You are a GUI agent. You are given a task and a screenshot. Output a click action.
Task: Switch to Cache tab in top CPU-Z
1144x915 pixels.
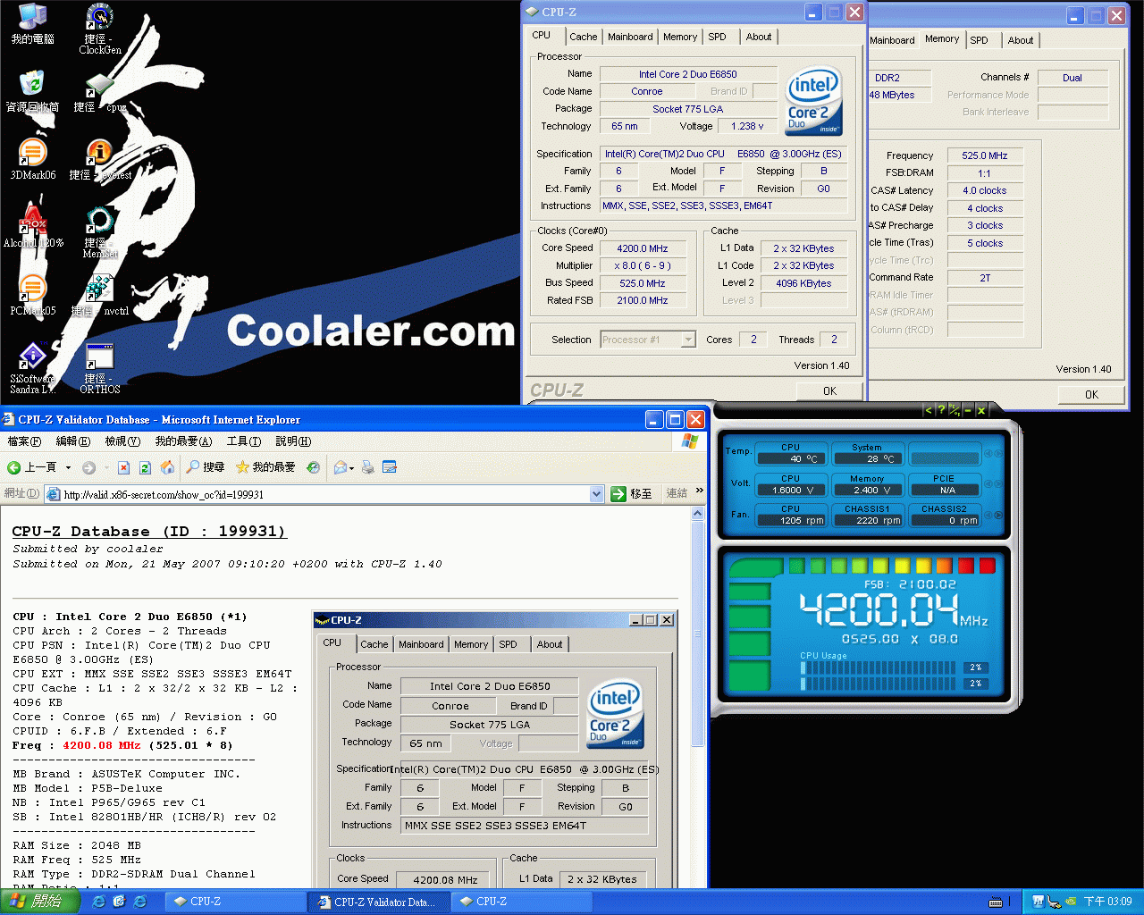[584, 37]
